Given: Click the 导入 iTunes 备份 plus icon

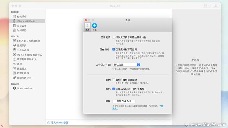Looking at the screenshot, I should pos(48,123).
